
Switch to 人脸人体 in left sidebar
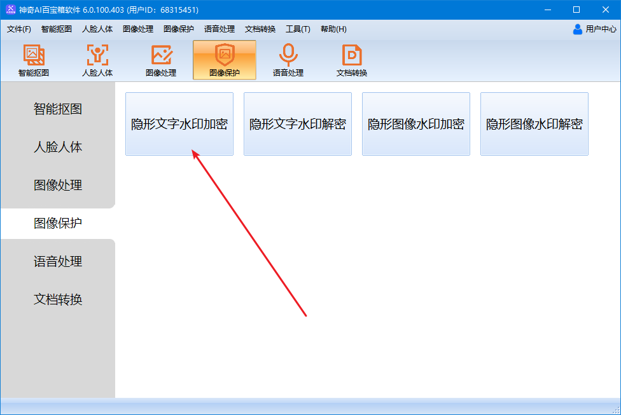coord(58,147)
